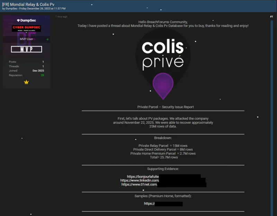Click 'Joined: Dec 2025' date value

pos(38,71)
